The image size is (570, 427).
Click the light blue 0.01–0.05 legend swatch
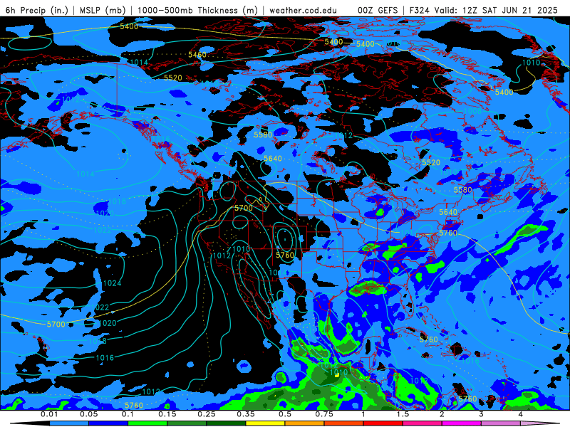69,423
